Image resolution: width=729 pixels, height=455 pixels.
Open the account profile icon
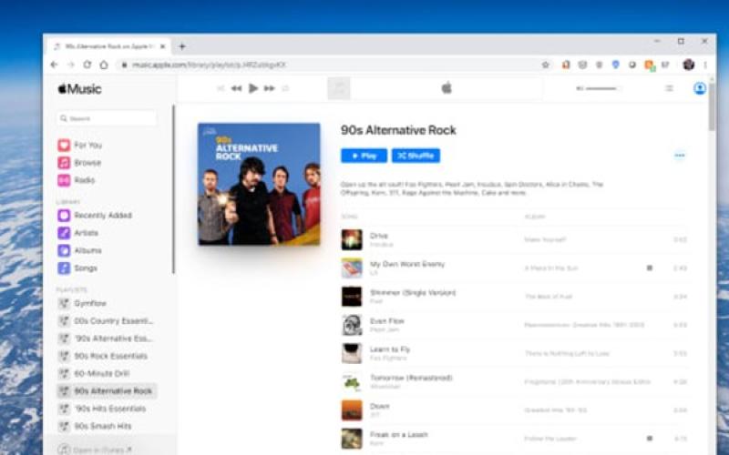(699, 88)
